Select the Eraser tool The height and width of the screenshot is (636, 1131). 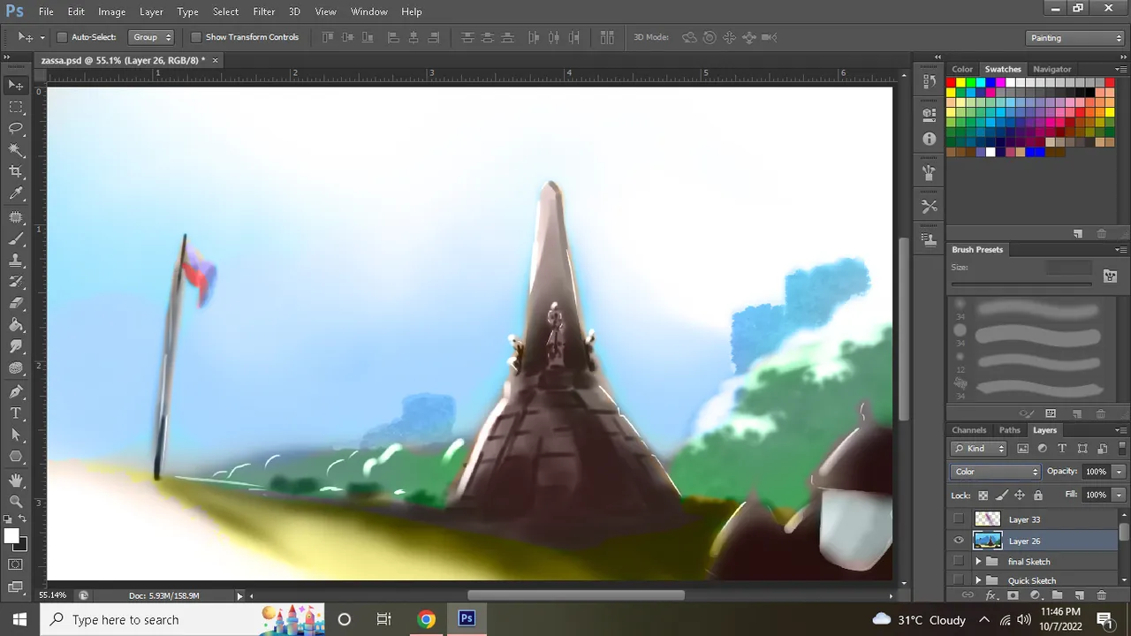(x=16, y=304)
